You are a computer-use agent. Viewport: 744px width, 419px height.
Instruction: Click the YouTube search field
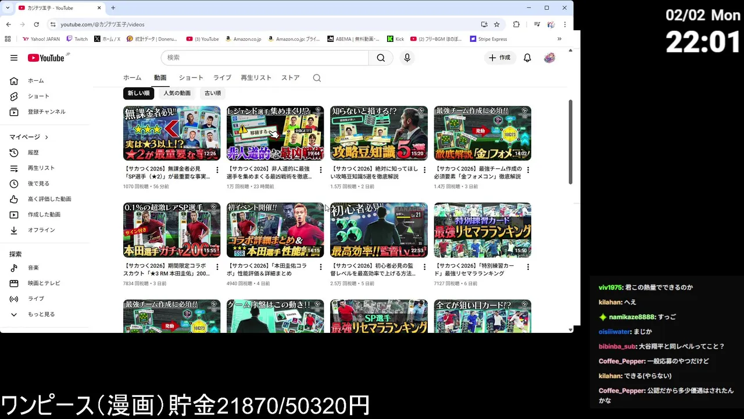tap(264, 58)
